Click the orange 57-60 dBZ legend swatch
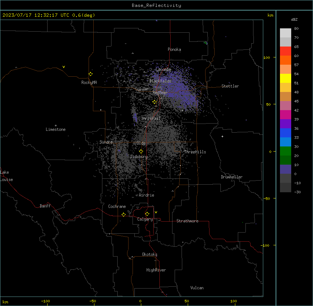Screen dimensions: 313x306 (x=285, y=60)
